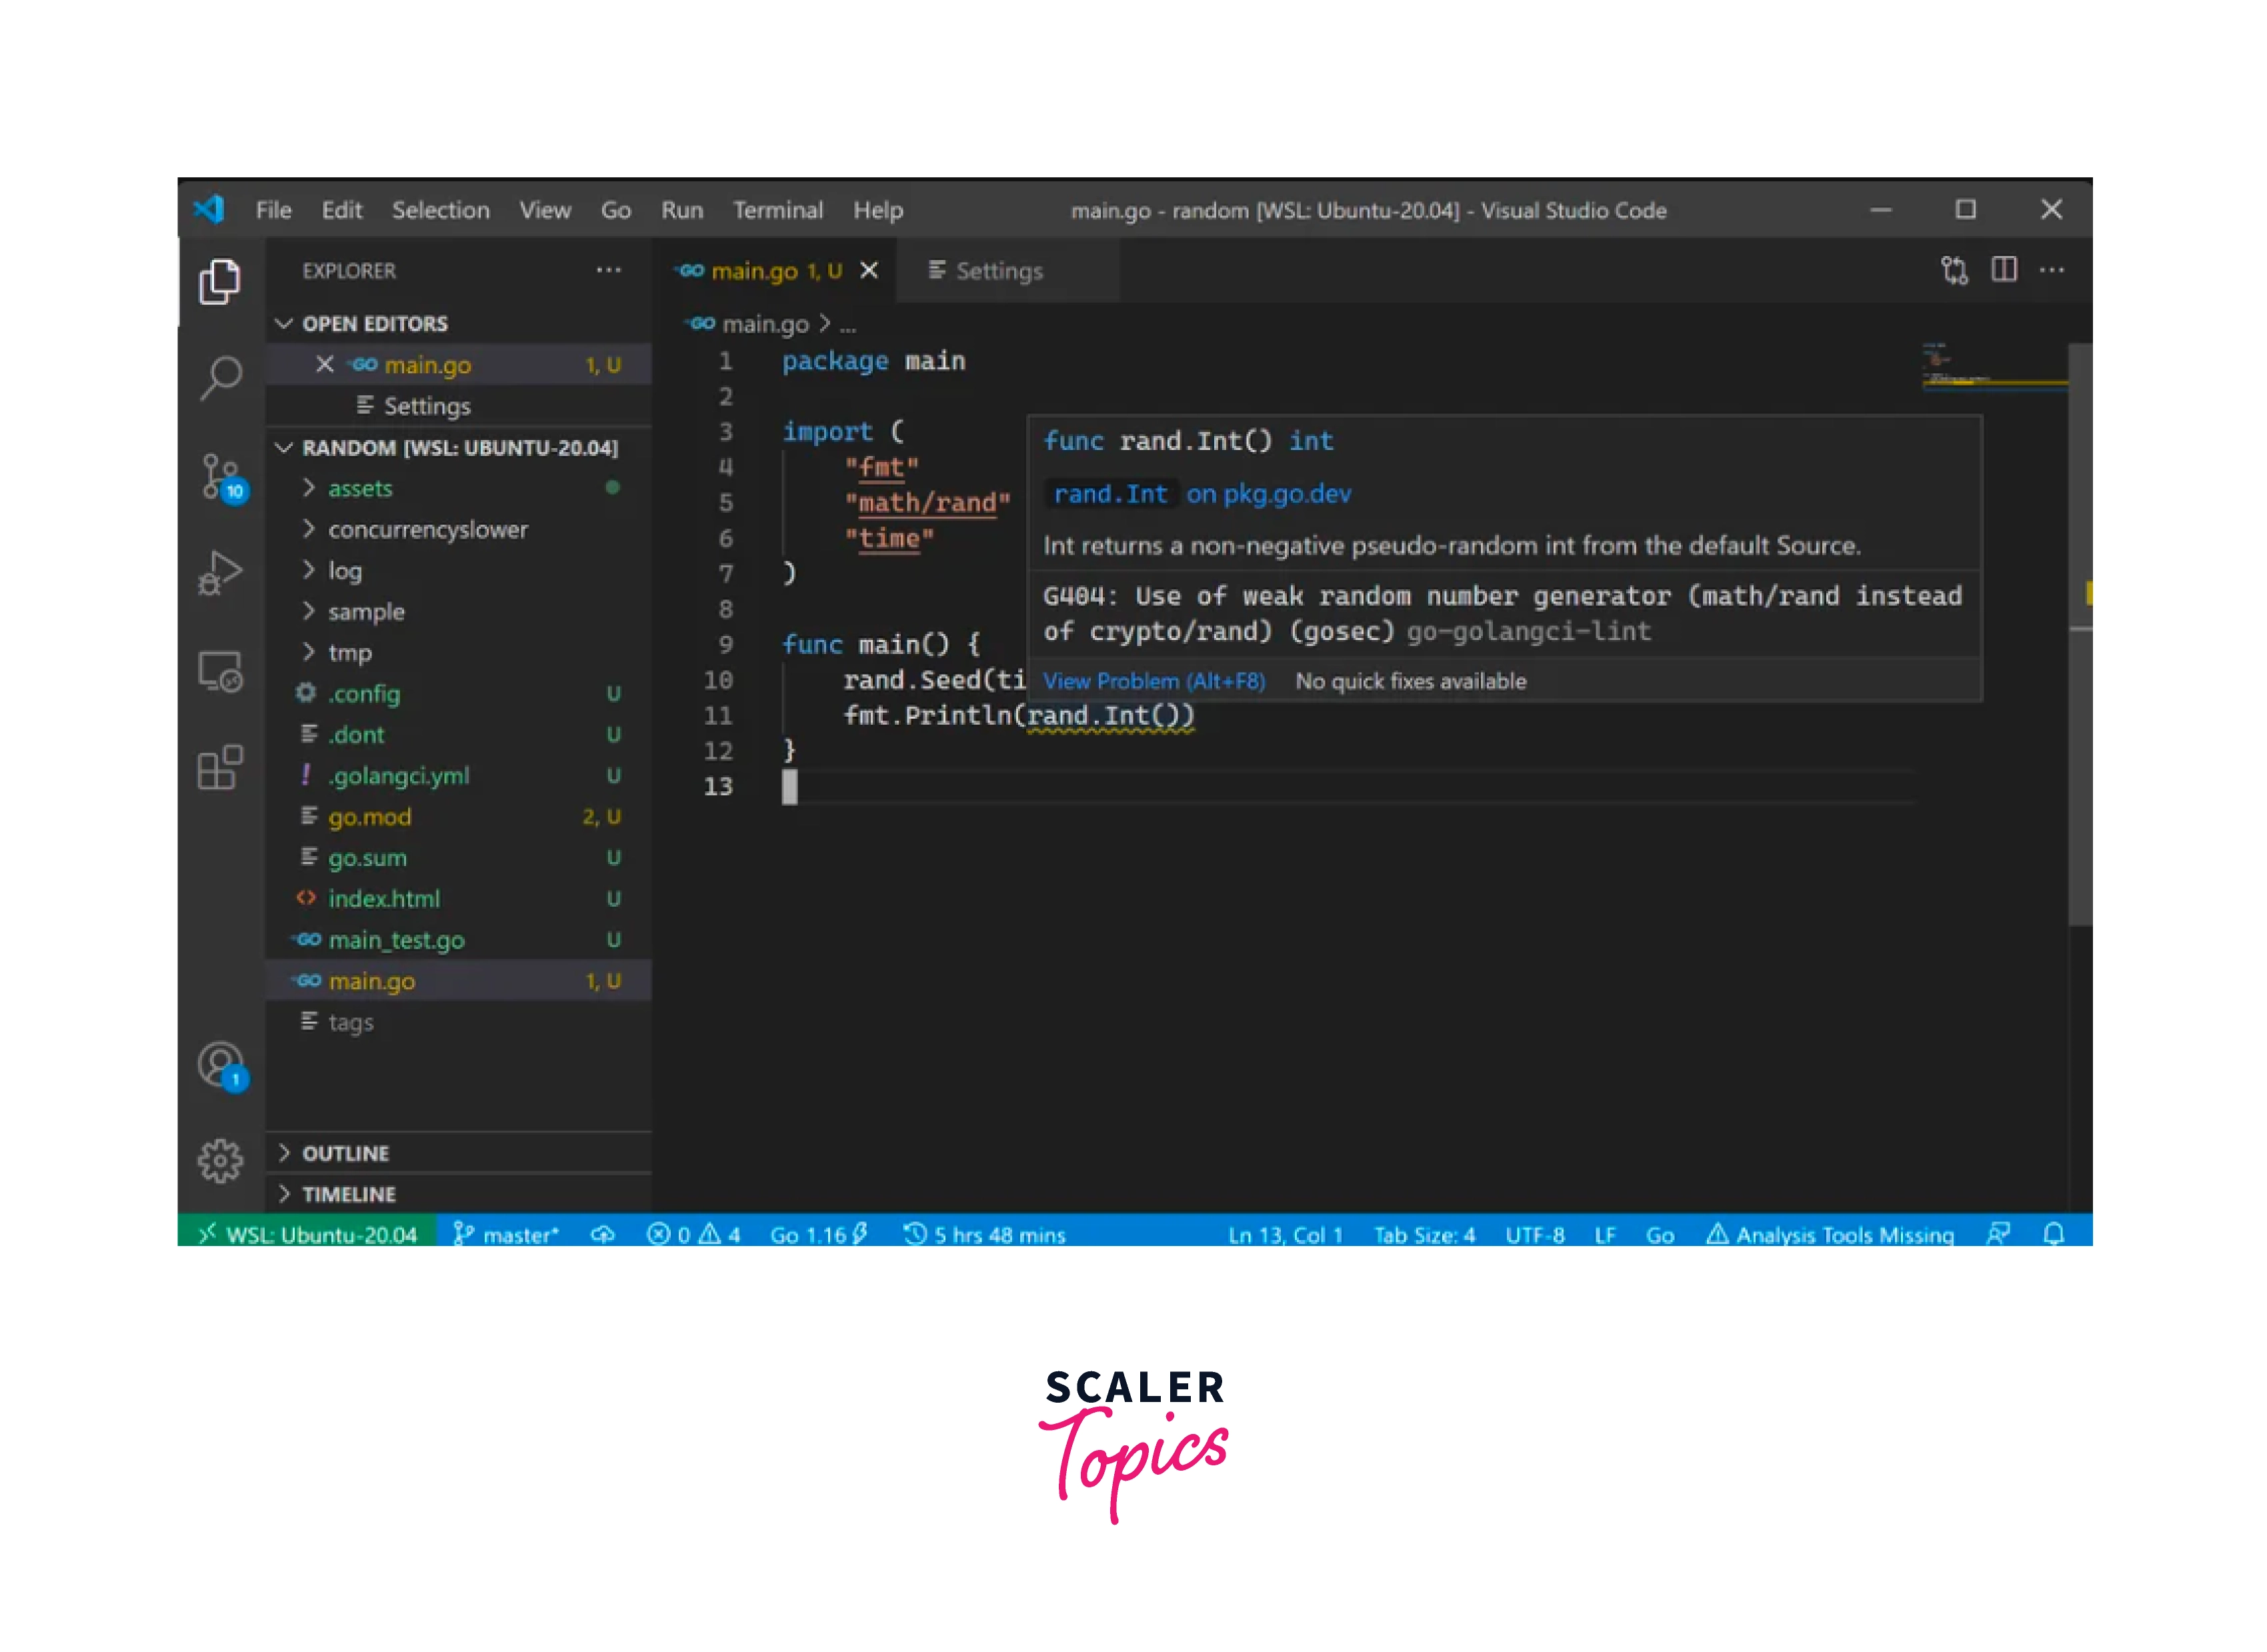The image size is (2267, 1652).
Task: Open Remote Explorer view icon
Action: coord(221,671)
